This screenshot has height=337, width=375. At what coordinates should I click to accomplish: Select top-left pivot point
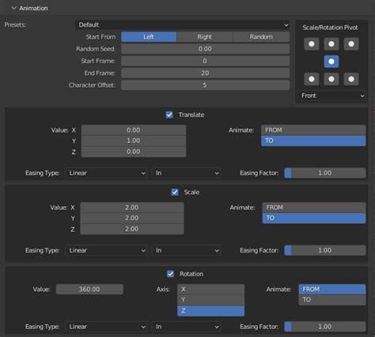coord(312,44)
